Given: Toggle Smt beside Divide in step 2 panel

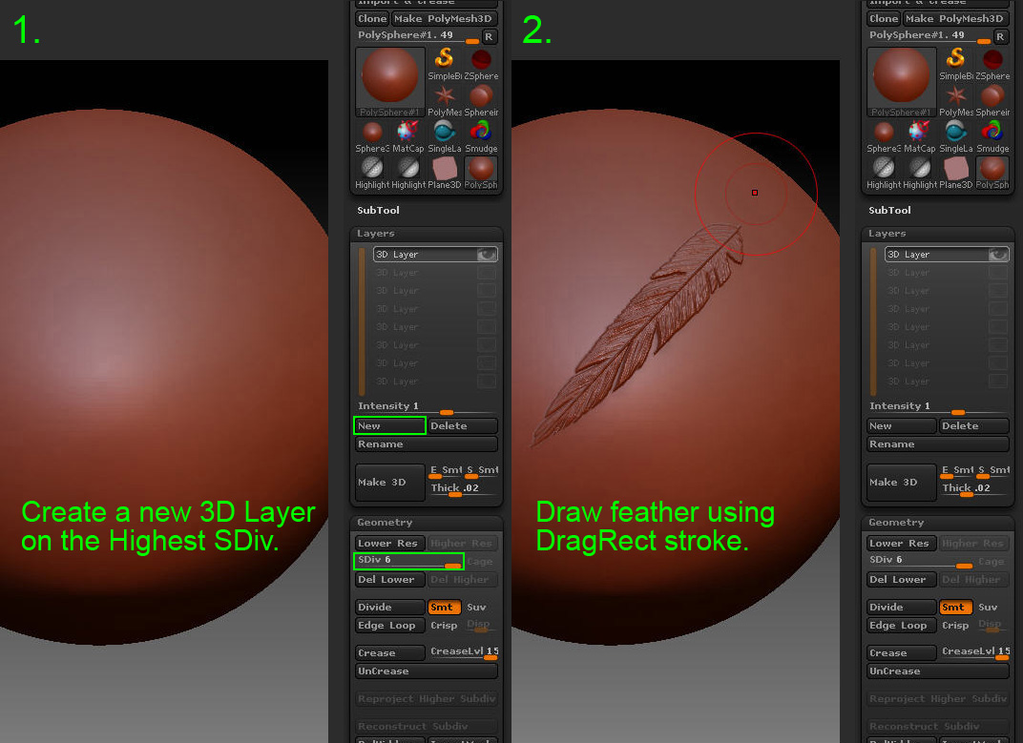Looking at the screenshot, I should click(x=956, y=608).
